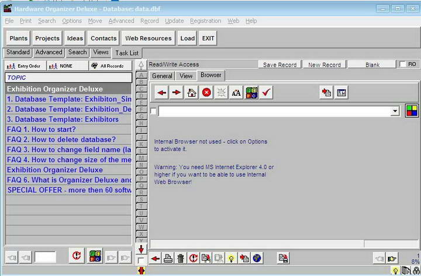This screenshot has width=421, height=276.
Task: Click the browser address input field
Action: pyautogui.click(x=274, y=111)
